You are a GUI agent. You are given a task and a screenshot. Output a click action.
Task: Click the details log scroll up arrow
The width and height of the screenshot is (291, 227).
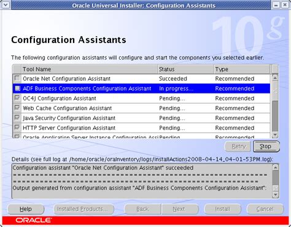(276, 167)
